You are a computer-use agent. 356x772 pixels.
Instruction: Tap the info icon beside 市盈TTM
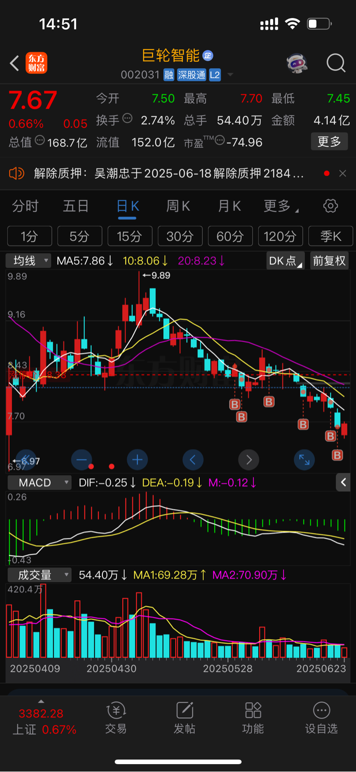[220, 140]
